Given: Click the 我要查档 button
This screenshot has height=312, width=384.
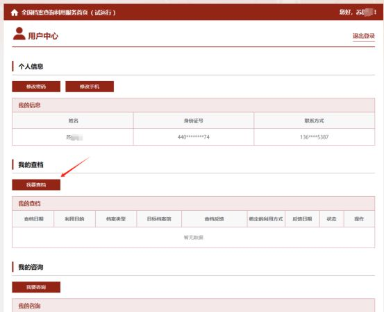Looking at the screenshot, I should (x=36, y=184).
